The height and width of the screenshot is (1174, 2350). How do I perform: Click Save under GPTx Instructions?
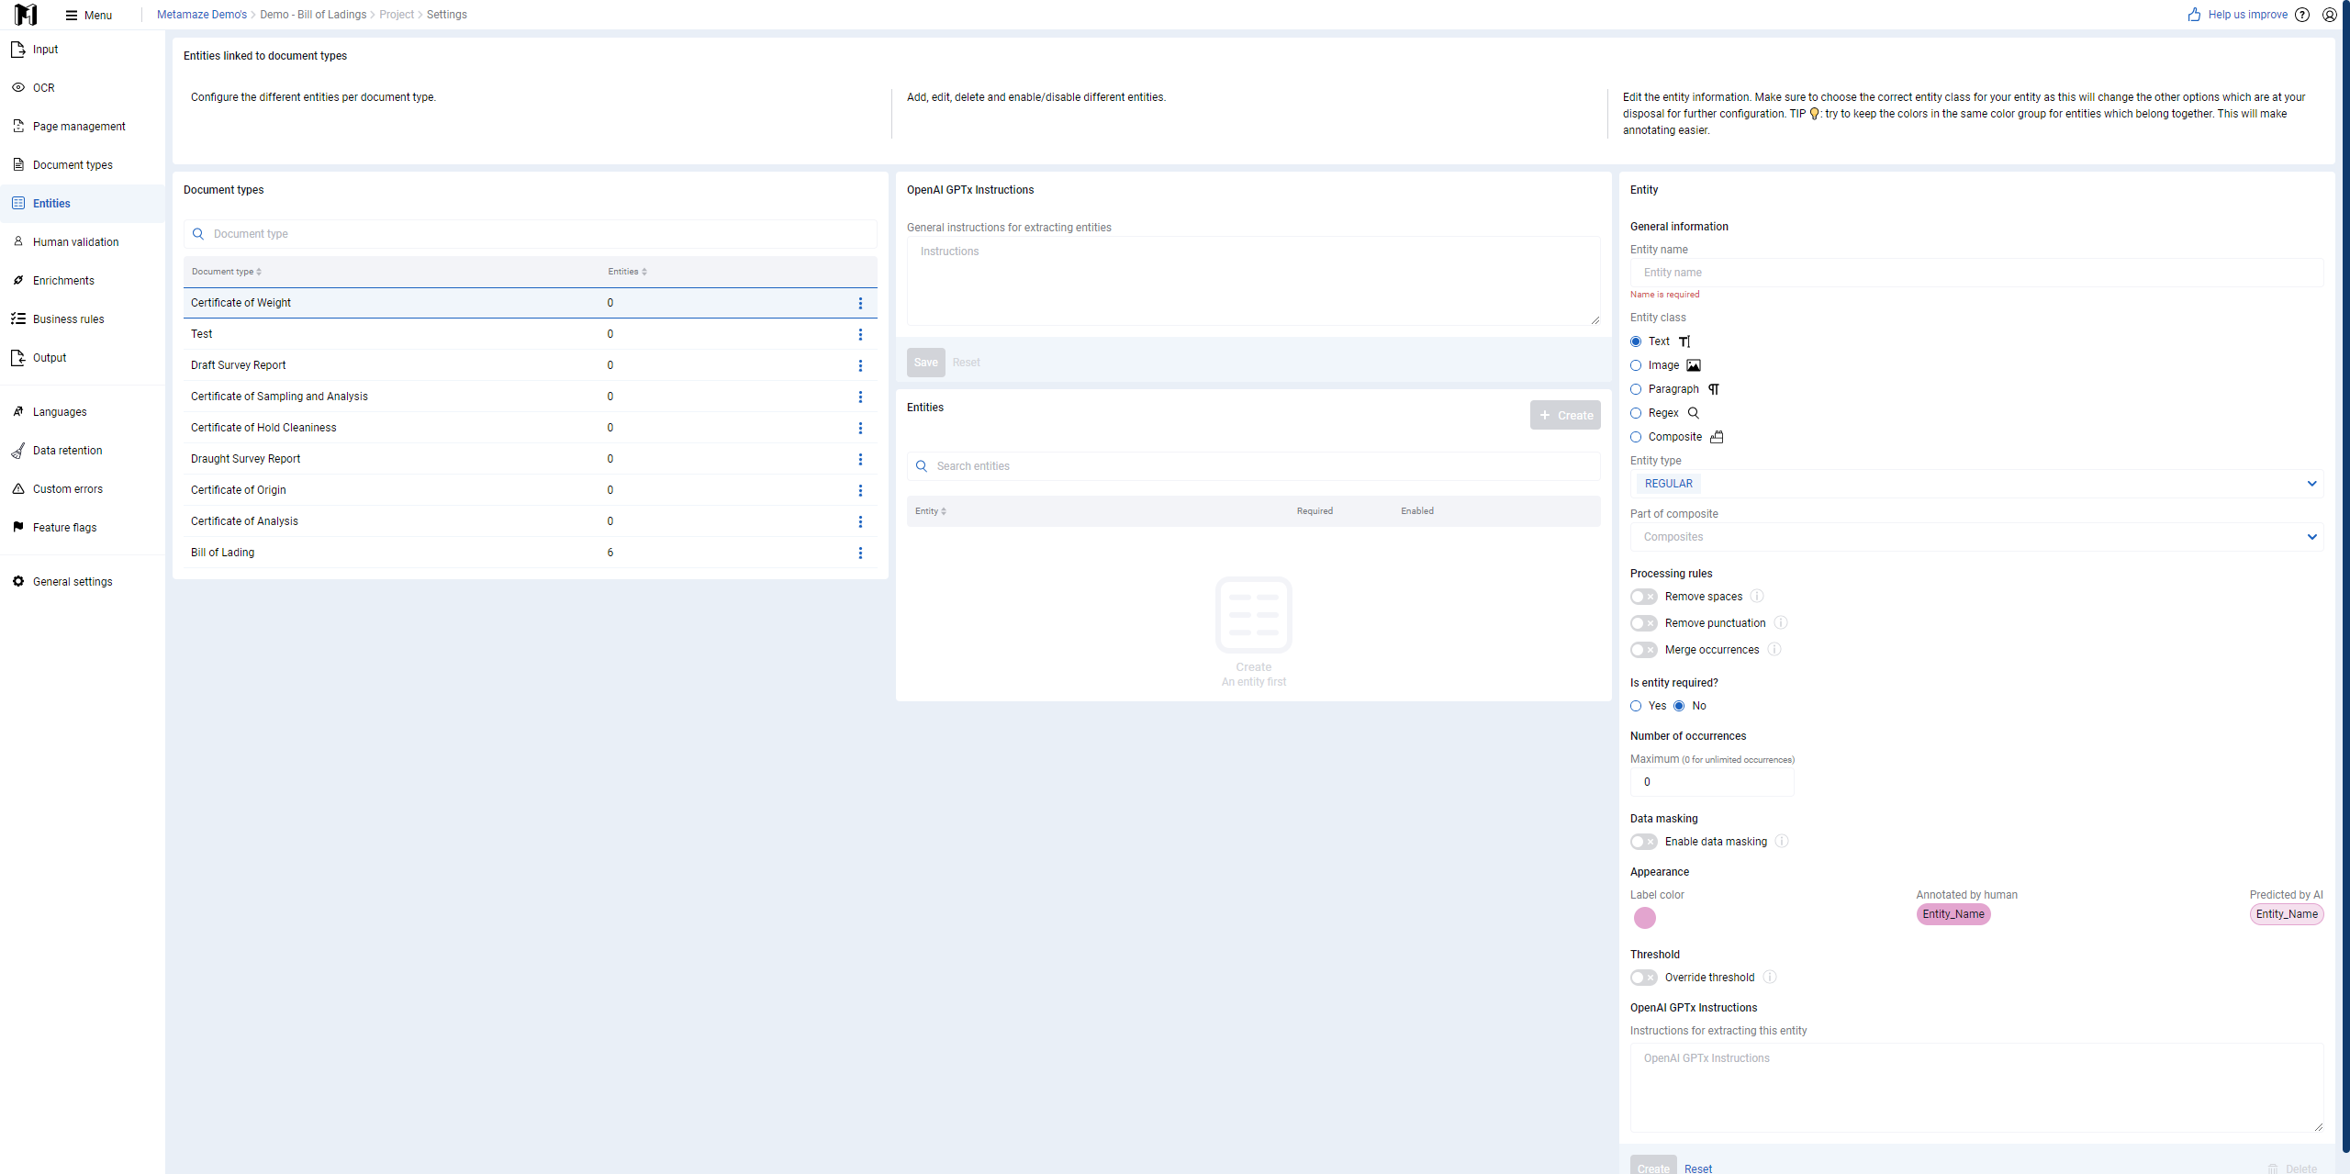[925, 363]
